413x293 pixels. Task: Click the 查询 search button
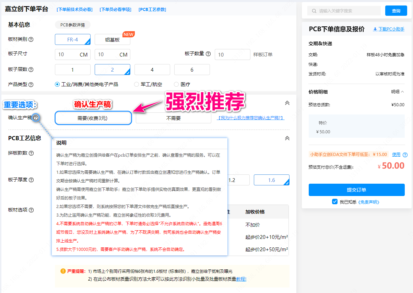pyautogui.click(x=396, y=11)
